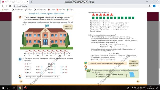Click the battery icon in tray
This screenshot has height=90, width=160.
[135, 88]
